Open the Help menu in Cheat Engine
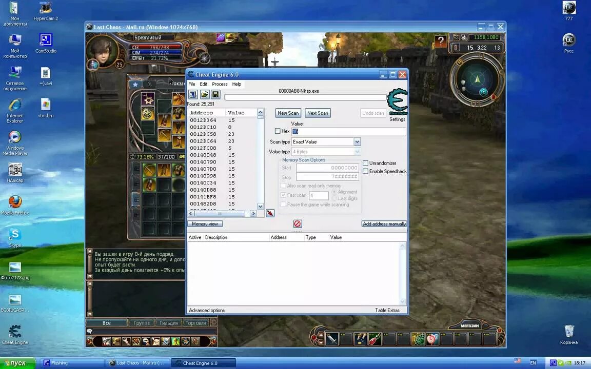 237,84
